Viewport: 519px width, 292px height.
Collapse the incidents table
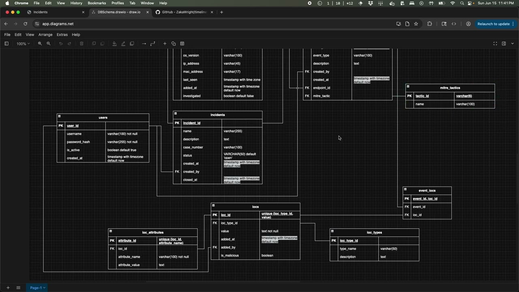[x=176, y=114]
